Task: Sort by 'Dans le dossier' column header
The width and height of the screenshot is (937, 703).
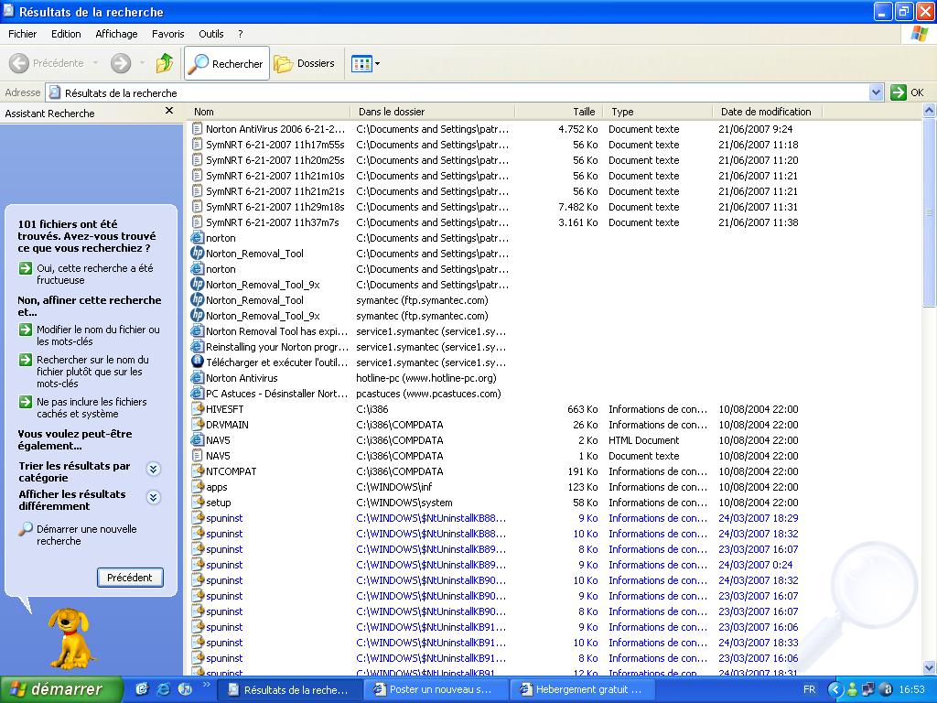Action: pyautogui.click(x=433, y=112)
